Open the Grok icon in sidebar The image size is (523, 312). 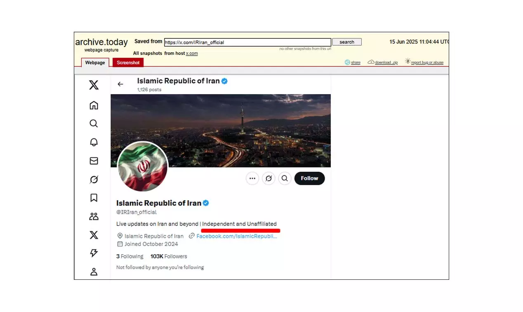(x=94, y=180)
